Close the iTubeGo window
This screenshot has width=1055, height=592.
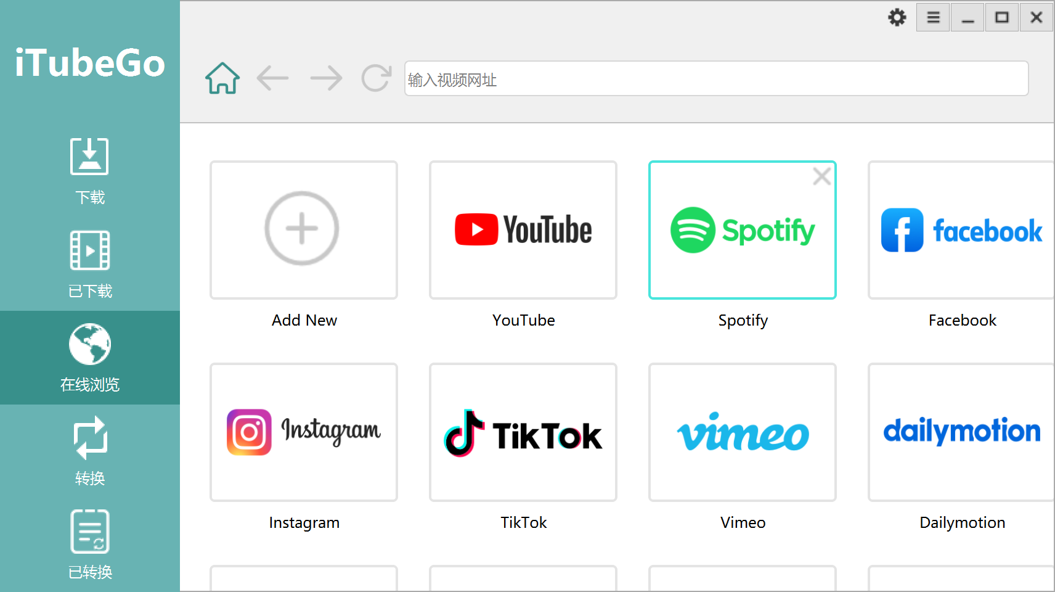1037,17
